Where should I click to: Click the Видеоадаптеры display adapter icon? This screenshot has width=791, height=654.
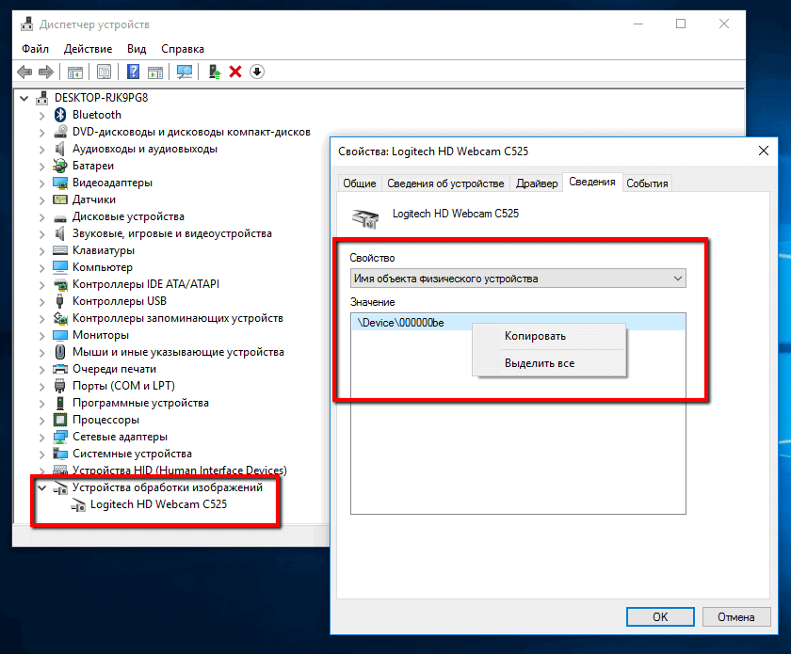tap(60, 183)
